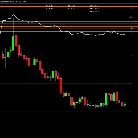Click the "21" price axis label
Image resolution: width=138 pixels, height=138 pixels.
pyautogui.click(x=132, y=9)
